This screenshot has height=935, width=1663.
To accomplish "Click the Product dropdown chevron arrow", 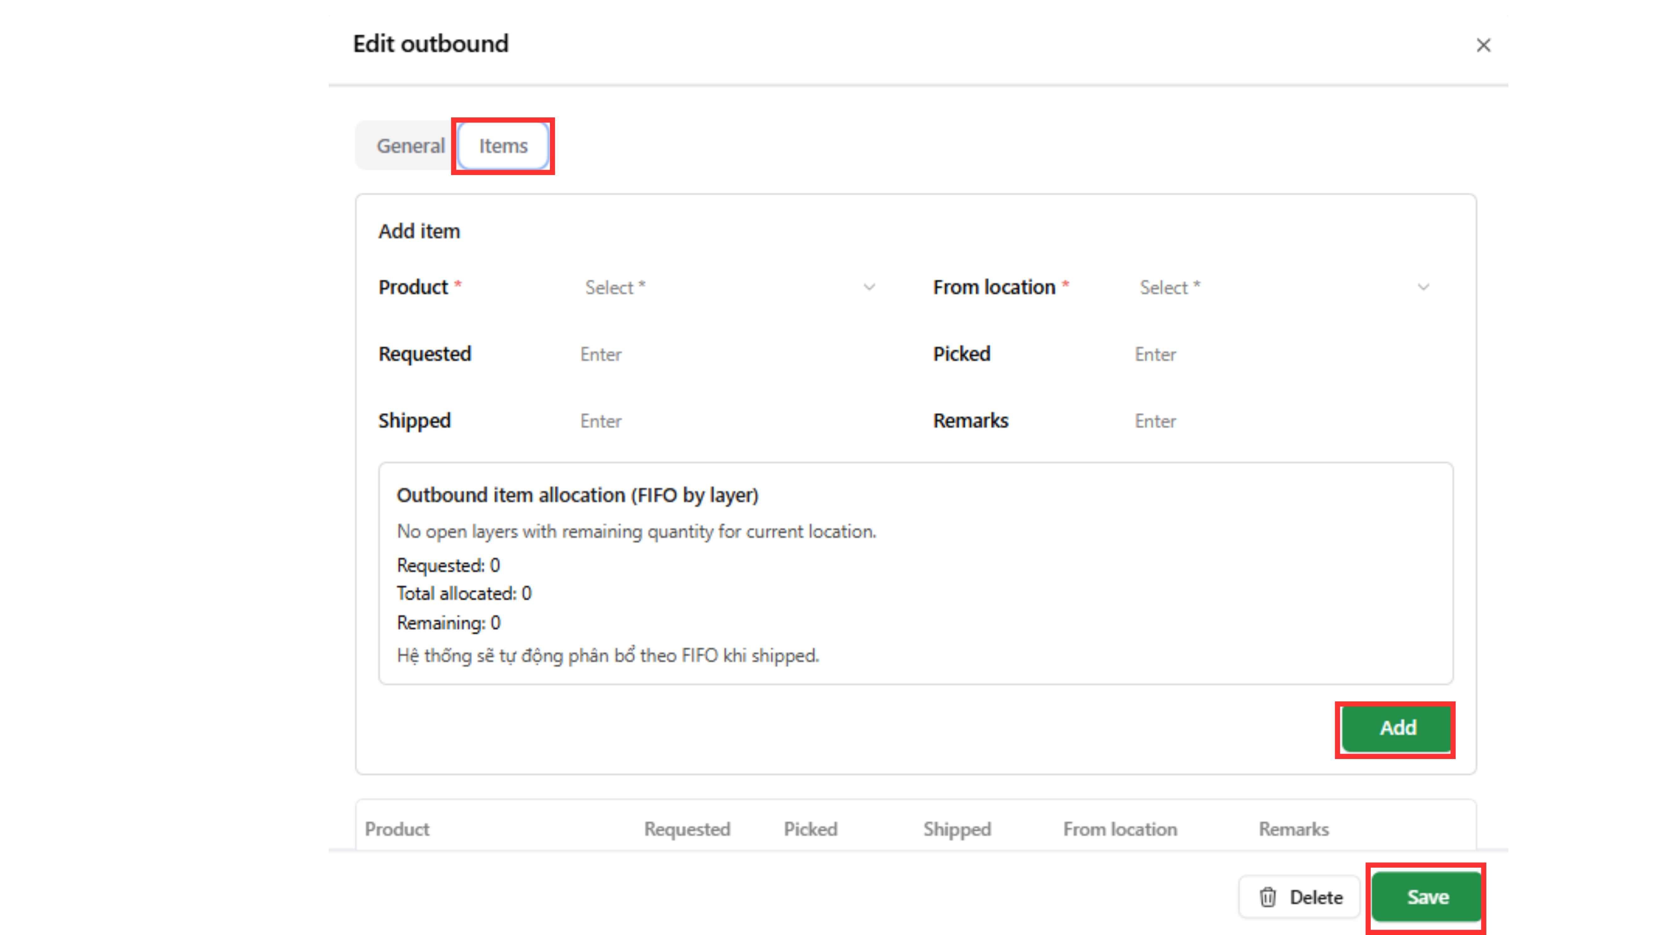I will click(x=869, y=287).
